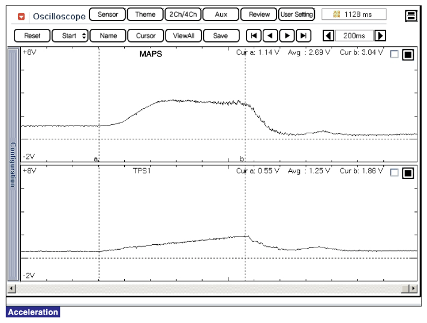The width and height of the screenshot is (427, 323).
Task: Open the Start dropdown selector
Action: coord(74,35)
